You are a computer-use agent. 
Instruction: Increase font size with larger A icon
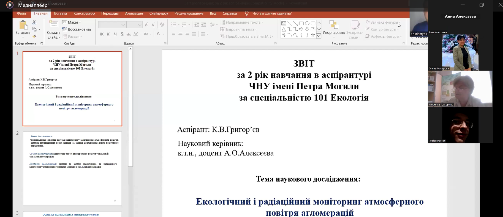pyautogui.click(x=146, y=25)
